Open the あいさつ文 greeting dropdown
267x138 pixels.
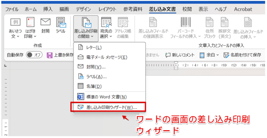(x=15, y=28)
